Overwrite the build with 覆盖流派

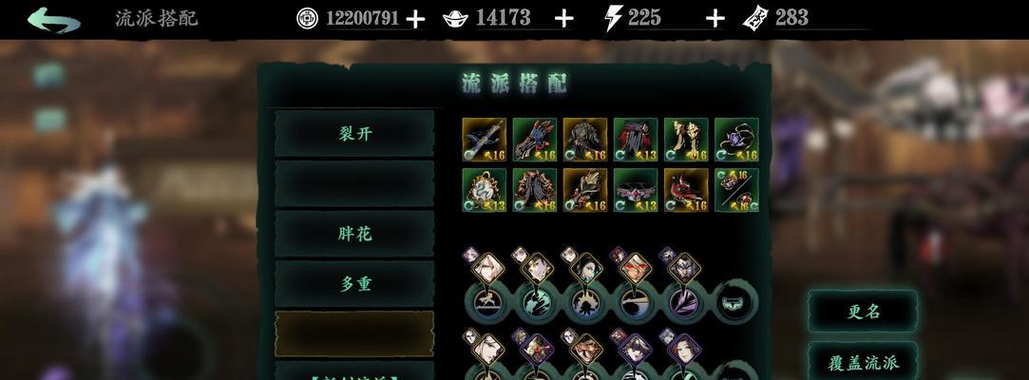[x=863, y=362]
